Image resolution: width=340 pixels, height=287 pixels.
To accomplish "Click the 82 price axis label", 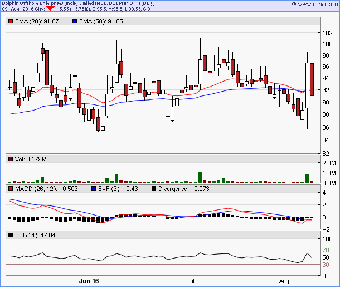I will tap(326, 154).
